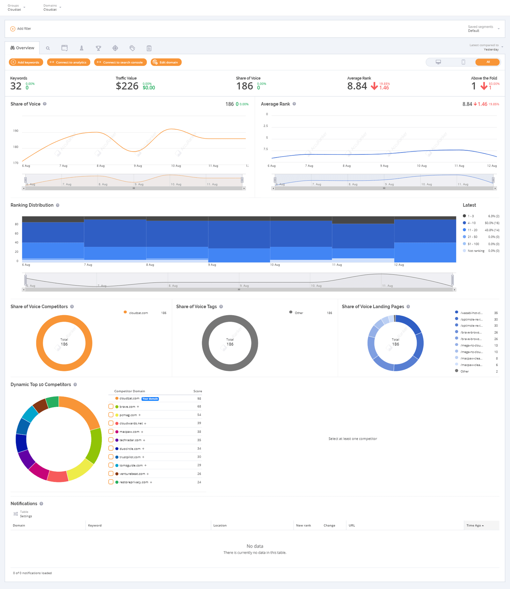Open Saved segments Default dropdown
Viewport: 510px width, 589px height.
pyautogui.click(x=484, y=29)
